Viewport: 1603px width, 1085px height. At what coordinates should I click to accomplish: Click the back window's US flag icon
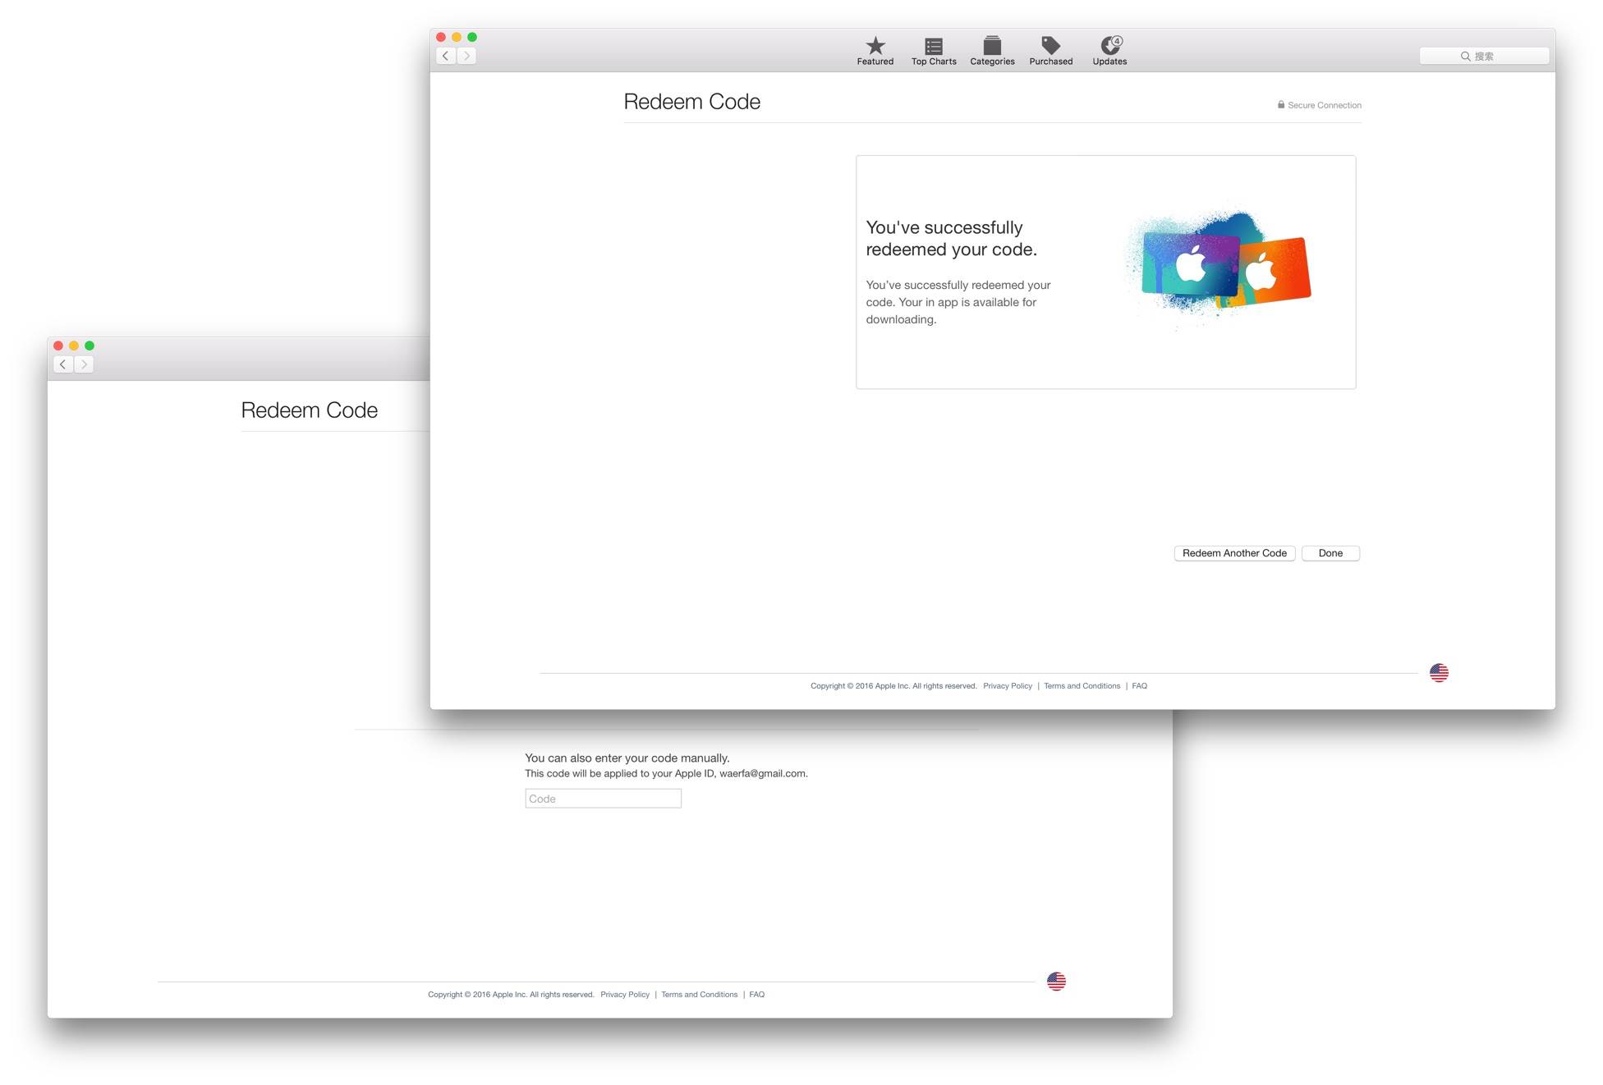(x=1056, y=981)
